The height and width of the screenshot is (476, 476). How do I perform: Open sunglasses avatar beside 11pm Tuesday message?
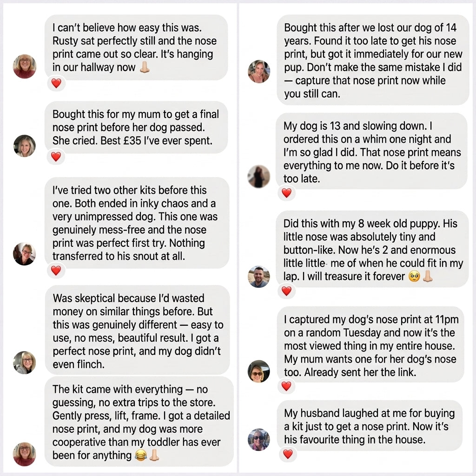(x=258, y=371)
